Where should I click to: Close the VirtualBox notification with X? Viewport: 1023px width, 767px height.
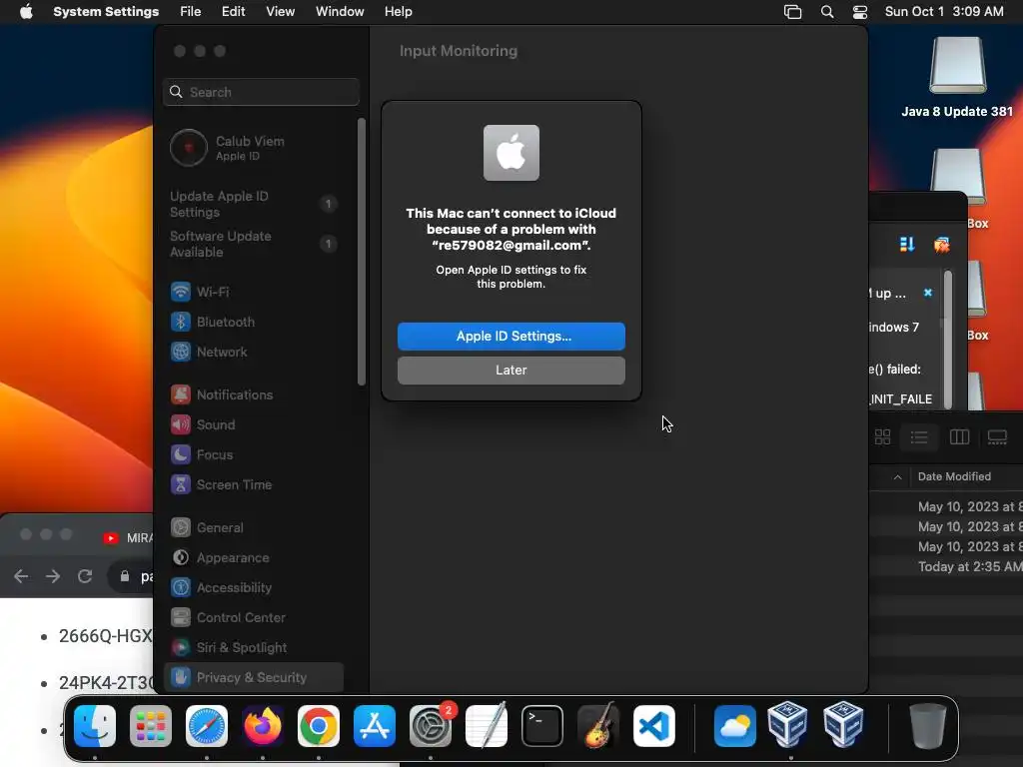click(x=928, y=293)
